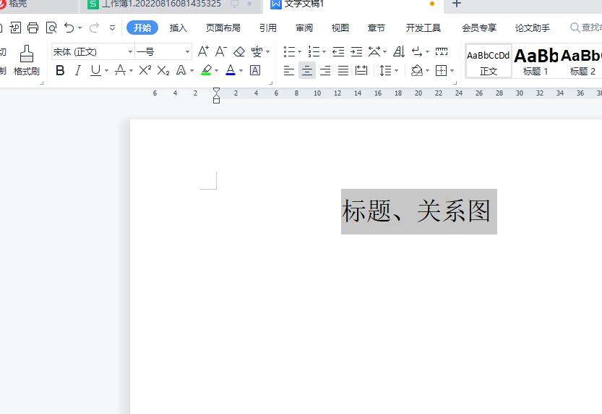The width and height of the screenshot is (602, 414).
Task: Click the Format Painter (格式刷) tool
Action: pyautogui.click(x=27, y=60)
